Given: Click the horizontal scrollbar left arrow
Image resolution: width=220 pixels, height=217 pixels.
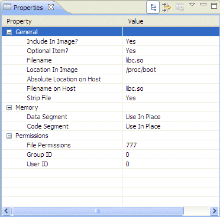Looking at the screenshot, I should pyautogui.click(x=7, y=211).
